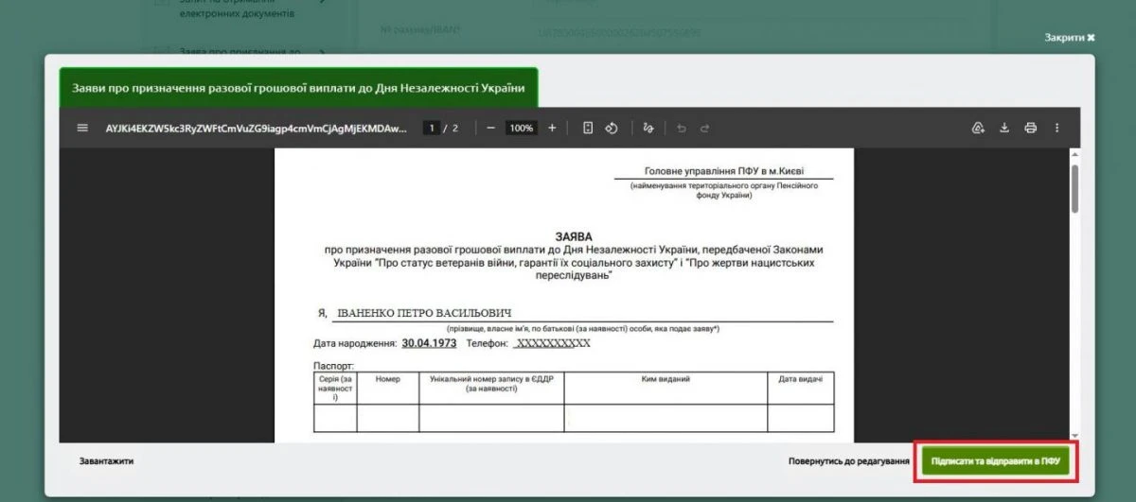Close the dialog with Закрити
This screenshot has width=1136, height=502.
pos(1070,38)
